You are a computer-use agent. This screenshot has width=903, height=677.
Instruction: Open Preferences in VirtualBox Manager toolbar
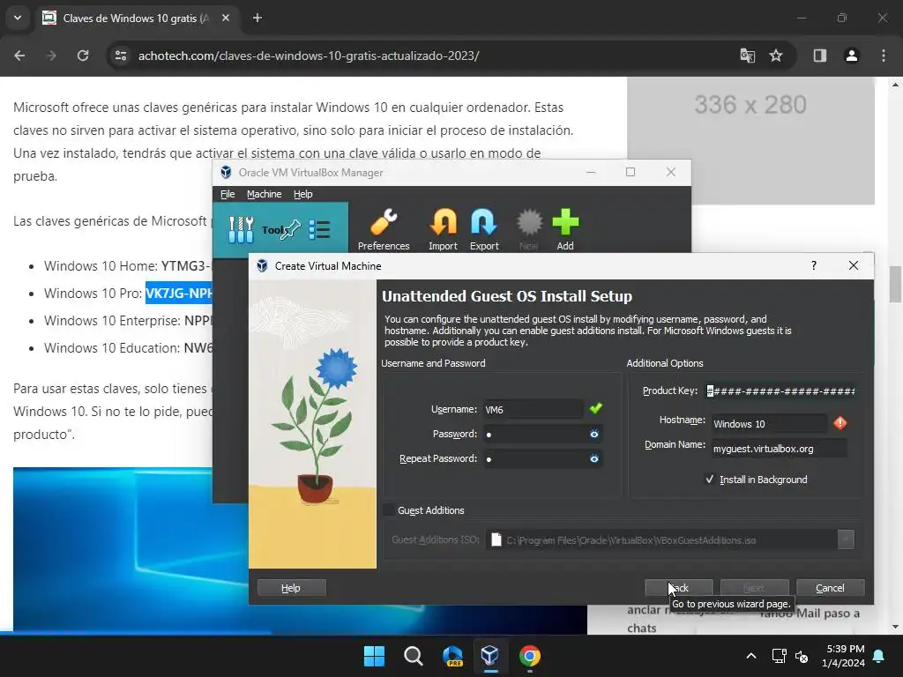(x=384, y=229)
